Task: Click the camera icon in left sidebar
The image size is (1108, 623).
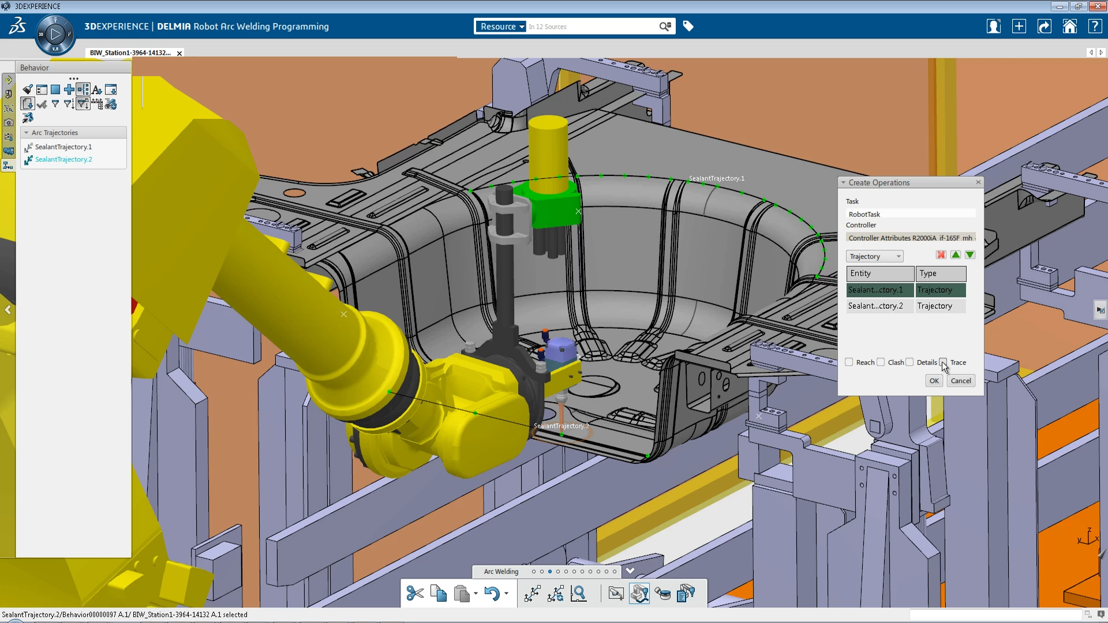Action: click(9, 122)
